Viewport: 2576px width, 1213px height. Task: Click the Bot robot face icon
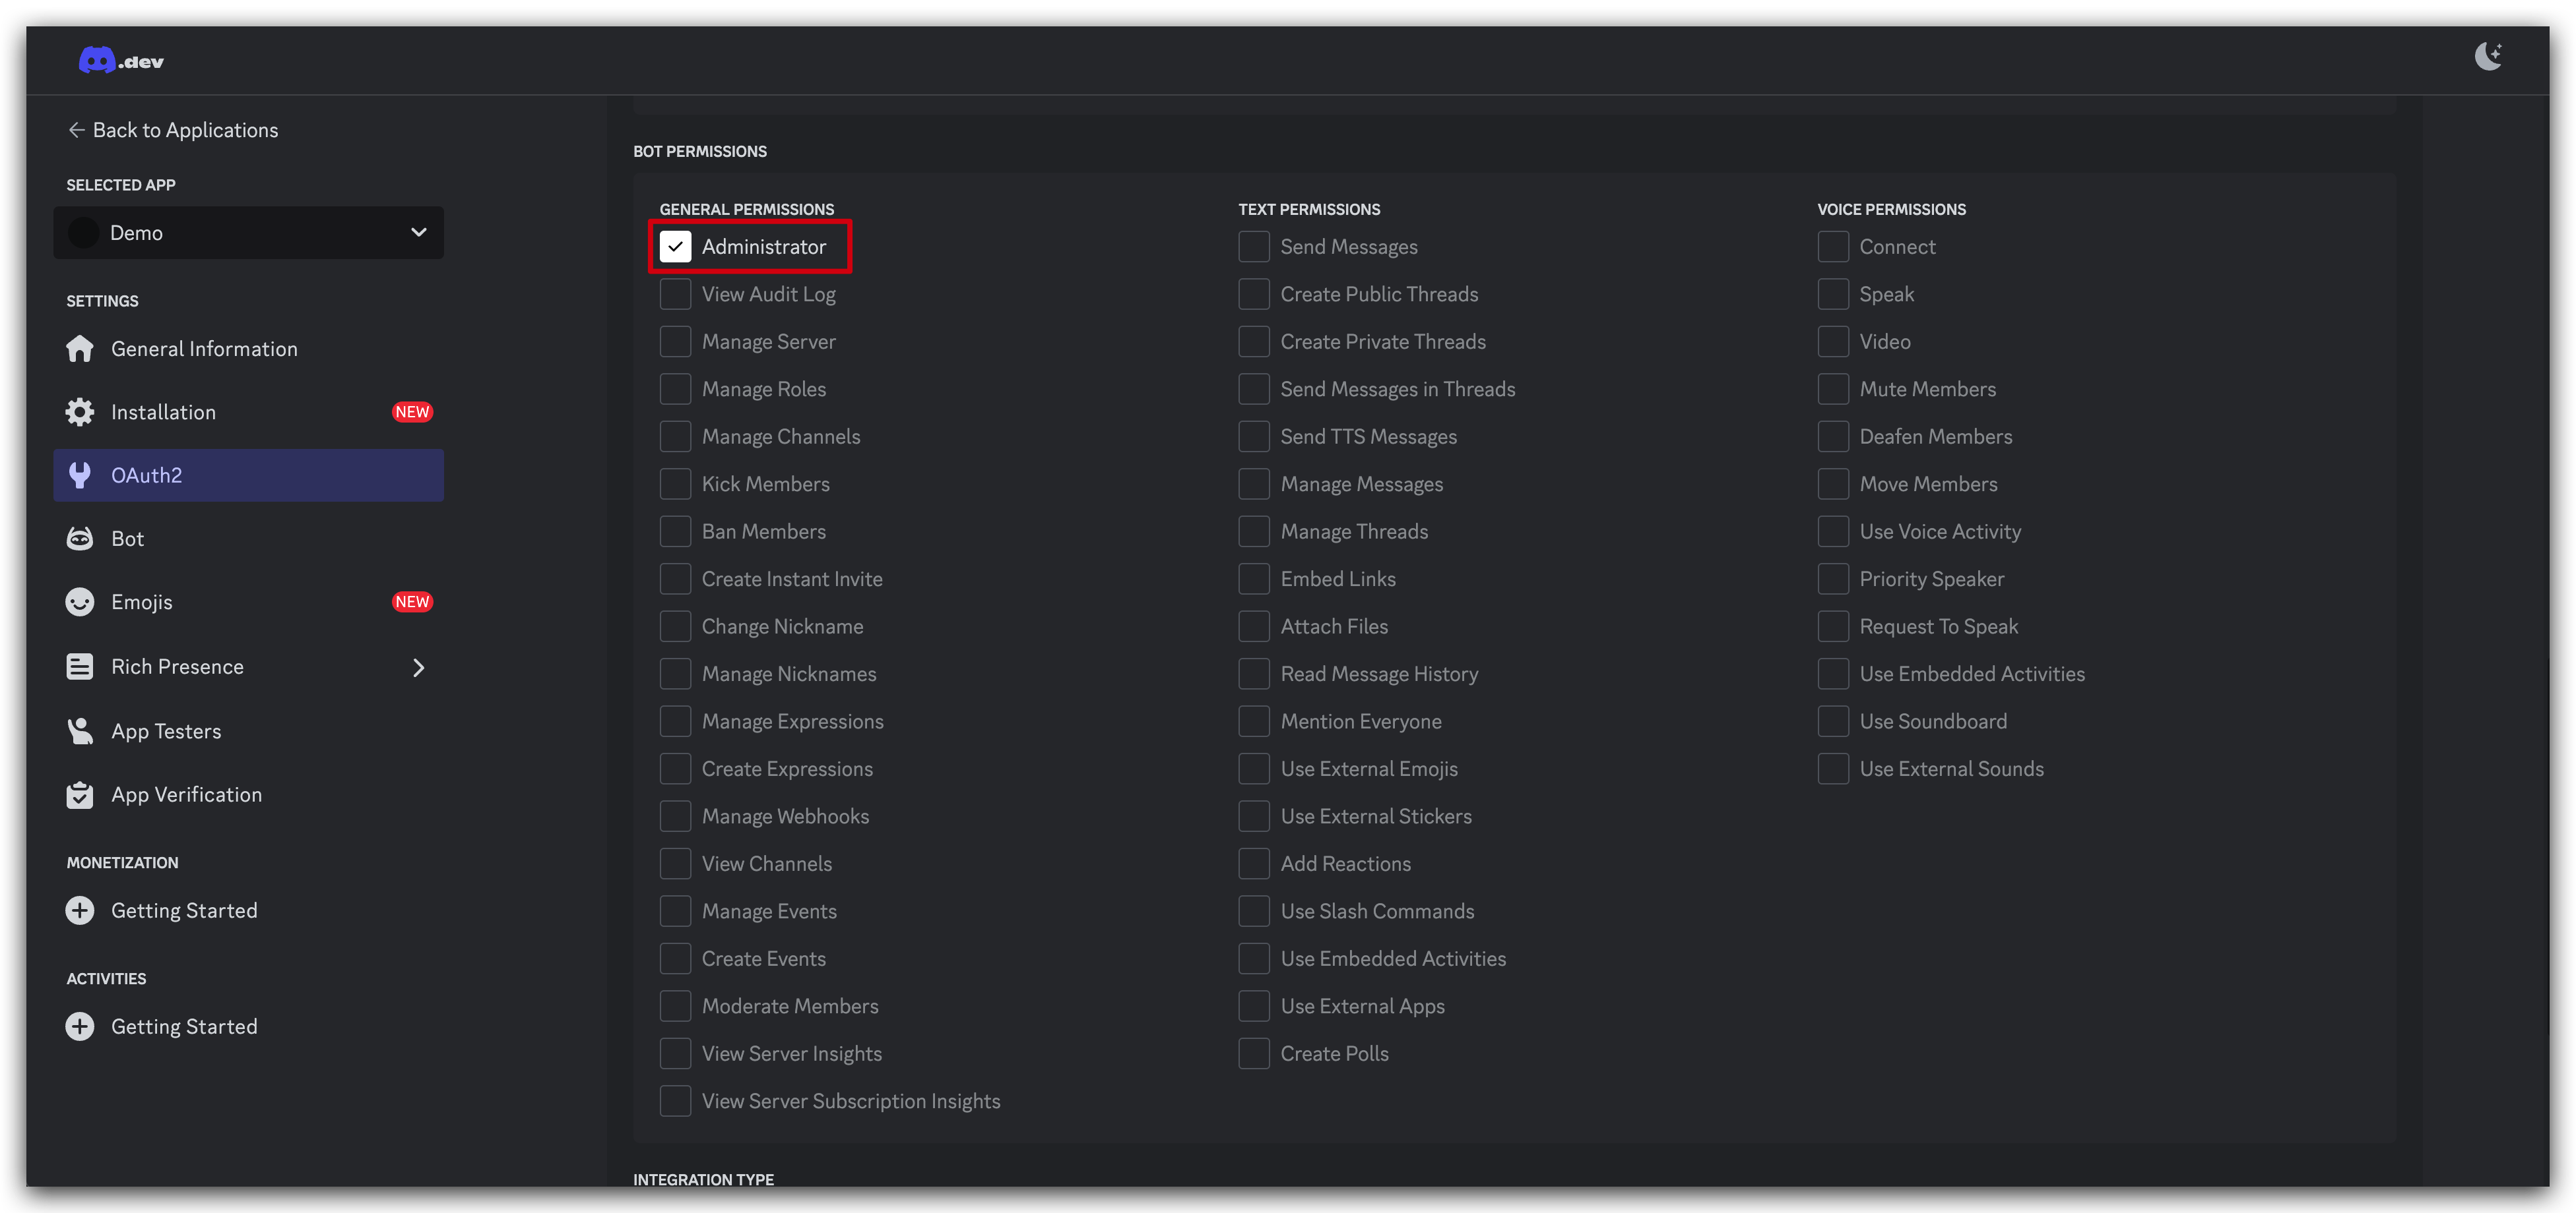coord(80,539)
